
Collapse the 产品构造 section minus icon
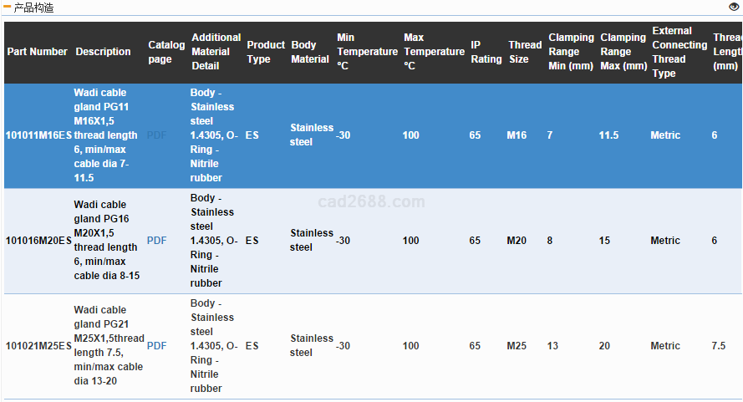8,8
